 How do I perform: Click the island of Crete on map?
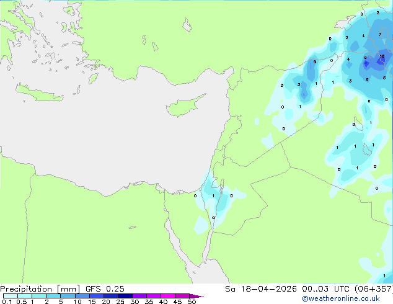(39, 93)
